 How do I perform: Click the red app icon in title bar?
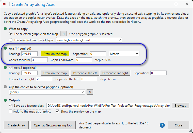[x=4, y=4]
